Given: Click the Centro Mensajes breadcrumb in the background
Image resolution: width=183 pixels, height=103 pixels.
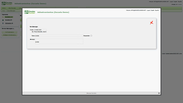Looking at the screenshot, I should [11, 11].
